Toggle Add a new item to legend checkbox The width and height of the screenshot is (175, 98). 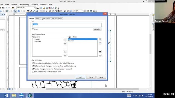click(33, 66)
